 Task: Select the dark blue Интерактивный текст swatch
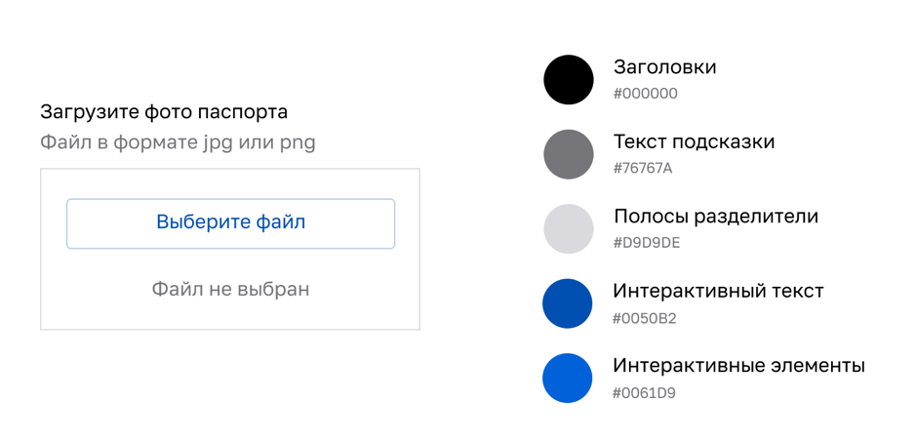(x=568, y=303)
